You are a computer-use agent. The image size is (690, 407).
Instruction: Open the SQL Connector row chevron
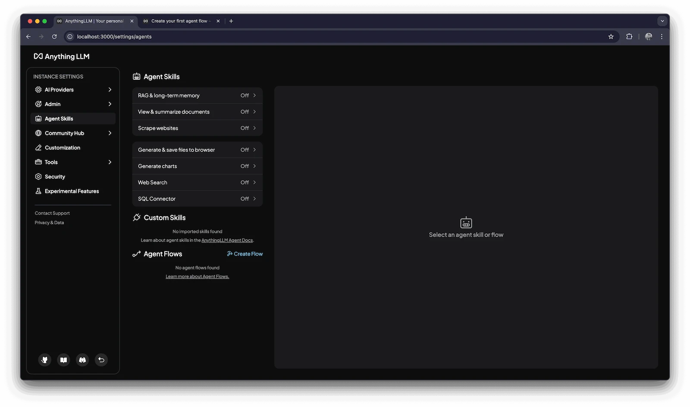click(254, 199)
